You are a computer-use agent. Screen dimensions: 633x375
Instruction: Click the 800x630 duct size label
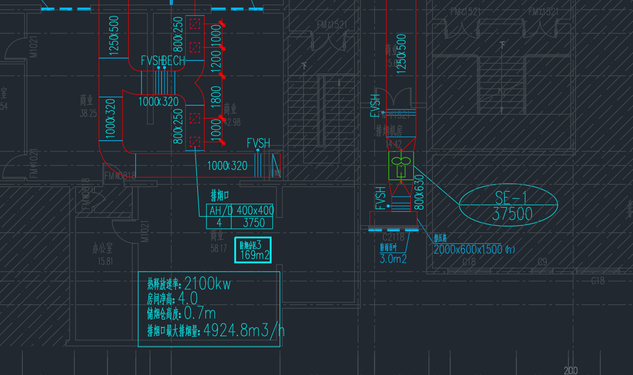[419, 192]
